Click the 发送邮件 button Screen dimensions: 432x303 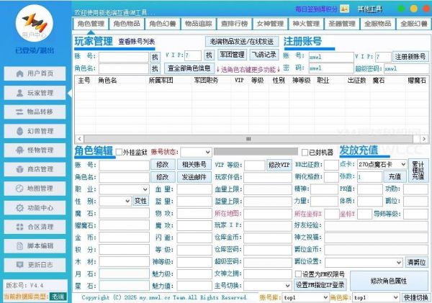click(194, 177)
